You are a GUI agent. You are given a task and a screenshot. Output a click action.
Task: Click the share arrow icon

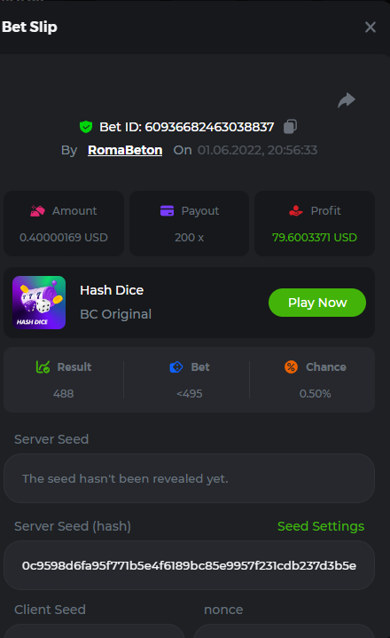(x=347, y=100)
